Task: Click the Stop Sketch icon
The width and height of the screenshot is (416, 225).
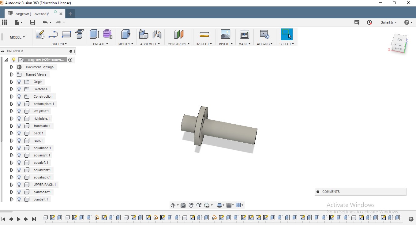Action: click(80, 34)
